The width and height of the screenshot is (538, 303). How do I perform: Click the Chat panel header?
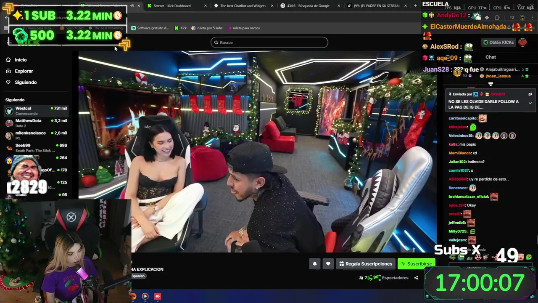pyautogui.click(x=491, y=57)
